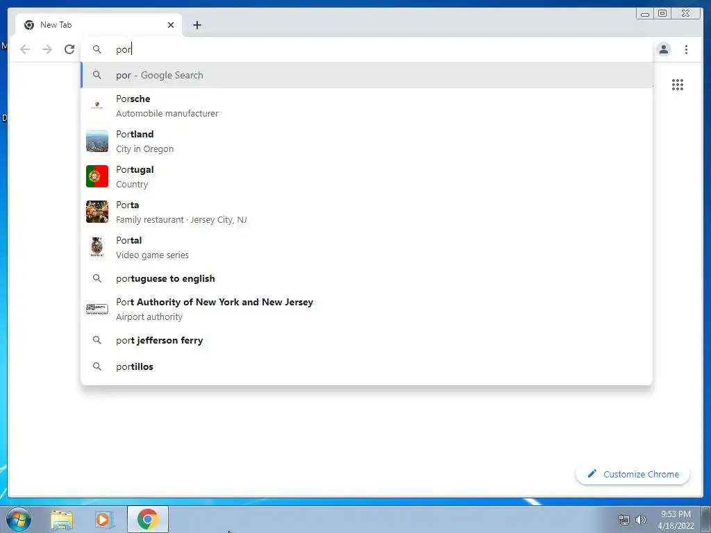Restore down the Chrome window

662,14
